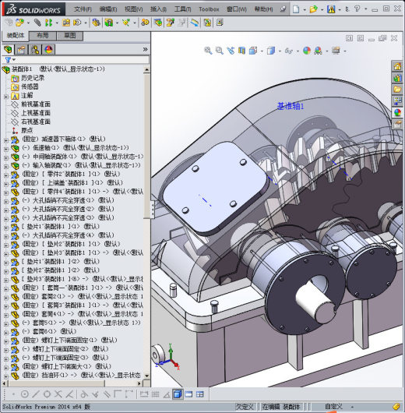This screenshot has height=413, width=405.
Task: Toggle the intersection X snap
Action: tap(58, 394)
